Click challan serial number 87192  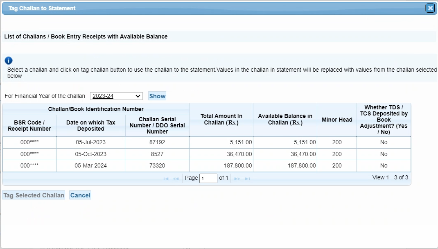pos(157,142)
